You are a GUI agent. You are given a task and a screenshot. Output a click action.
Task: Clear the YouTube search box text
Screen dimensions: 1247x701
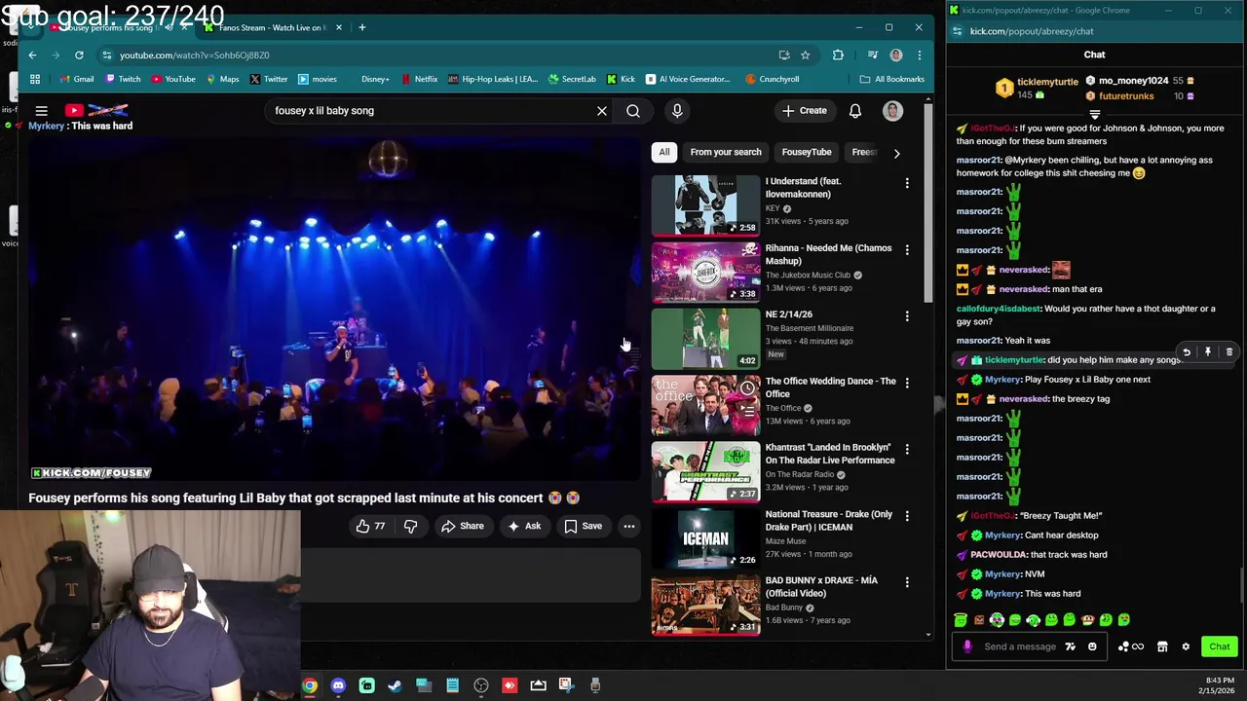click(x=602, y=111)
